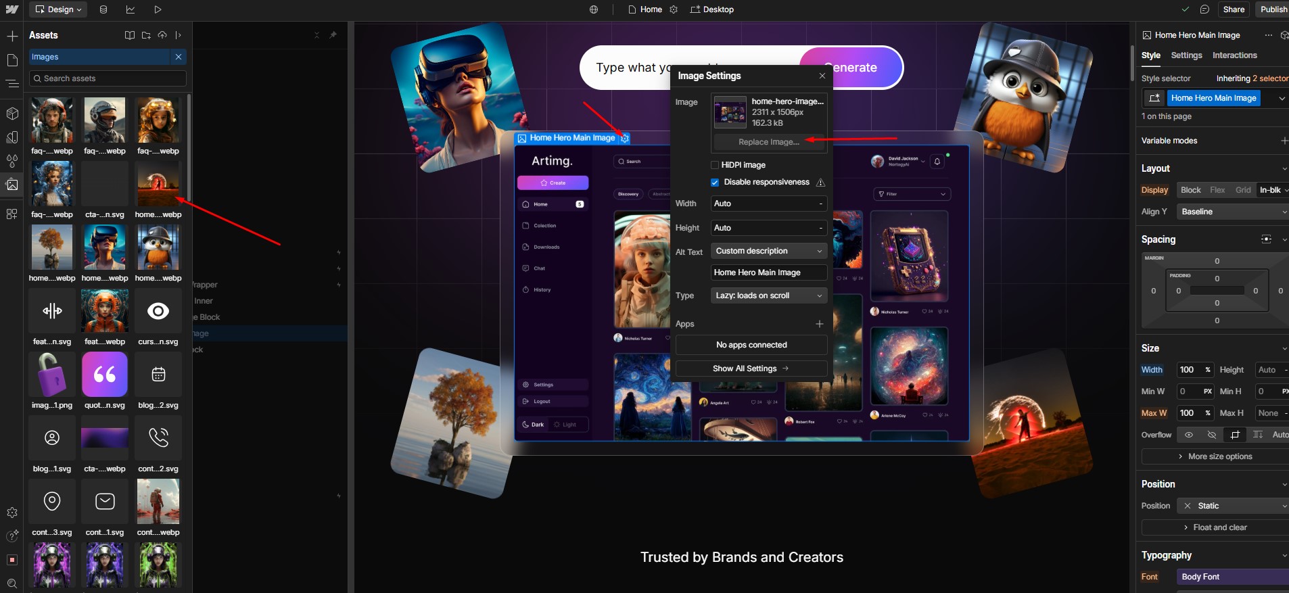Expand More size options
This screenshot has width=1289, height=593.
(x=1215, y=456)
